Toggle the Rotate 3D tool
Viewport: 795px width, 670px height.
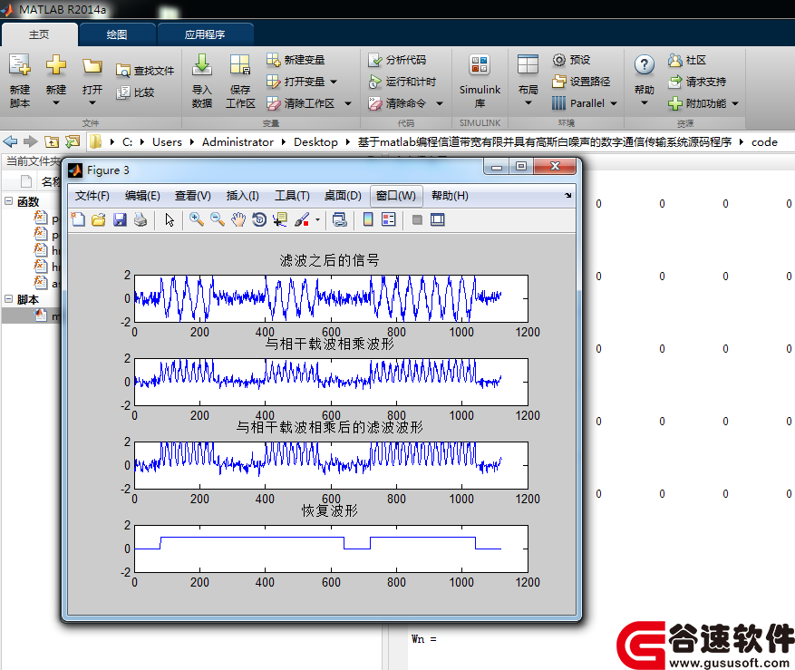(258, 219)
